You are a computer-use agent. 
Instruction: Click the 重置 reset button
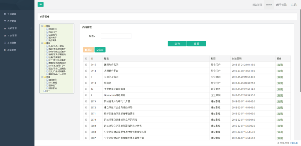tap(196, 44)
